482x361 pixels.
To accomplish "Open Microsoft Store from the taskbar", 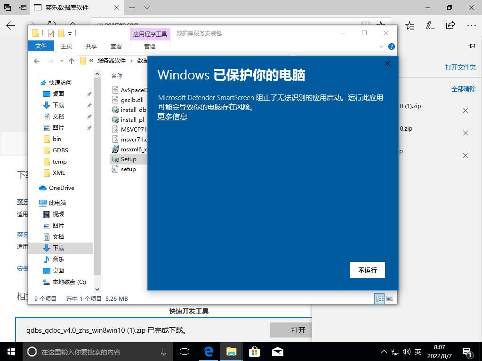I will (x=254, y=351).
